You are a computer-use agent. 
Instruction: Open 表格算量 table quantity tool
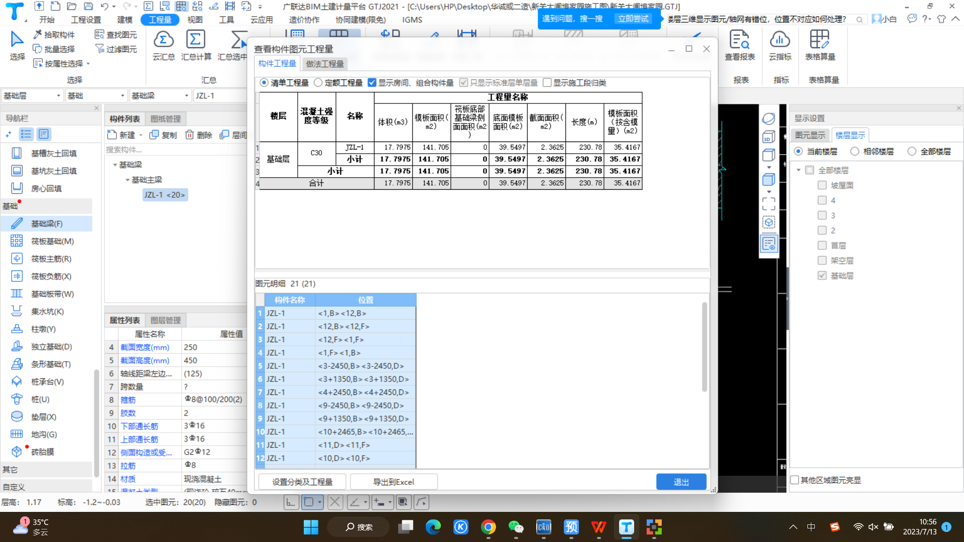820,45
